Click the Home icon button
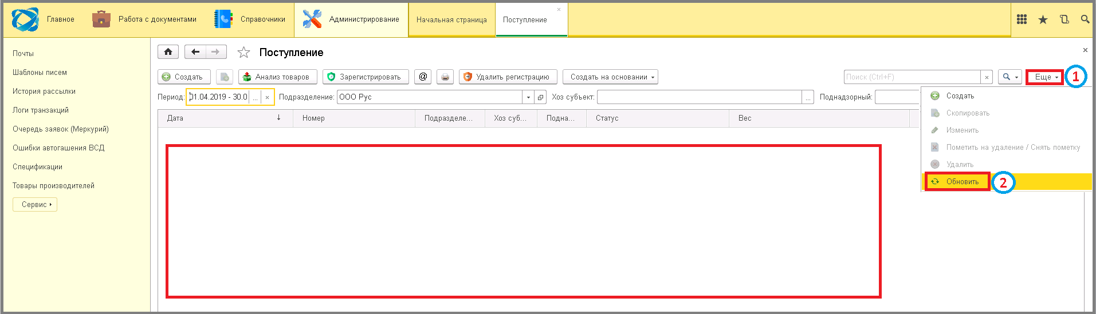The image size is (1096, 314). click(x=168, y=52)
